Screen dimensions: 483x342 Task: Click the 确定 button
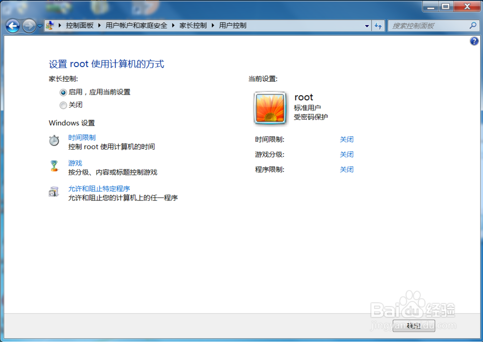click(414, 326)
